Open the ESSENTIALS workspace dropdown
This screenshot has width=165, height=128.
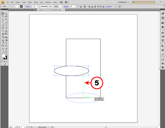(x=124, y=2)
